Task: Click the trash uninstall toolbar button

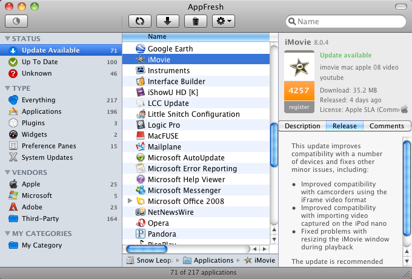Action: click(x=196, y=21)
